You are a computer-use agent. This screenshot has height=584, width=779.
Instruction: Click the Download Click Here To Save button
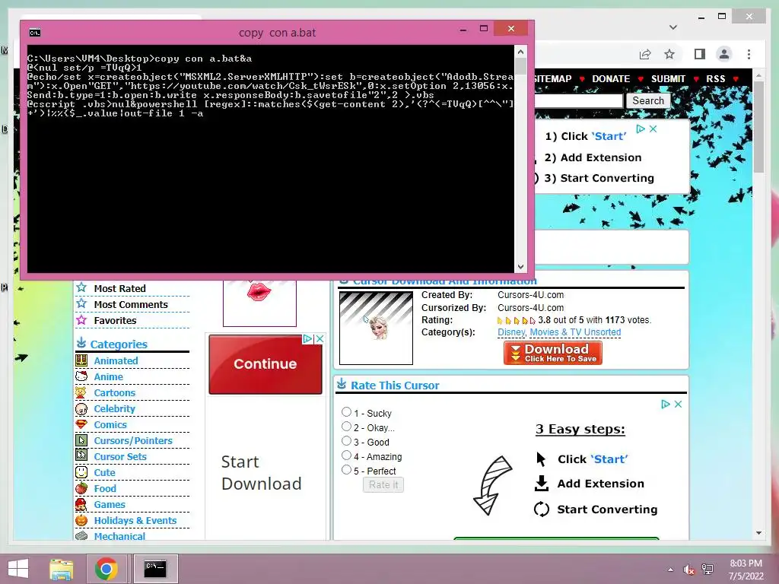point(553,353)
